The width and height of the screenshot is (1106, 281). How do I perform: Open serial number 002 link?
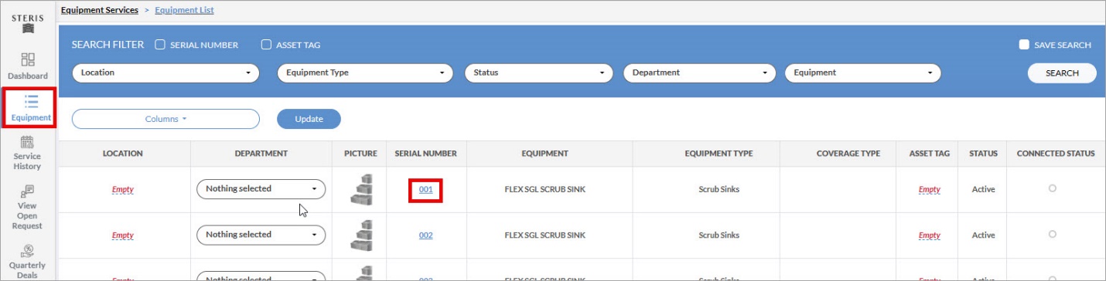[425, 235]
